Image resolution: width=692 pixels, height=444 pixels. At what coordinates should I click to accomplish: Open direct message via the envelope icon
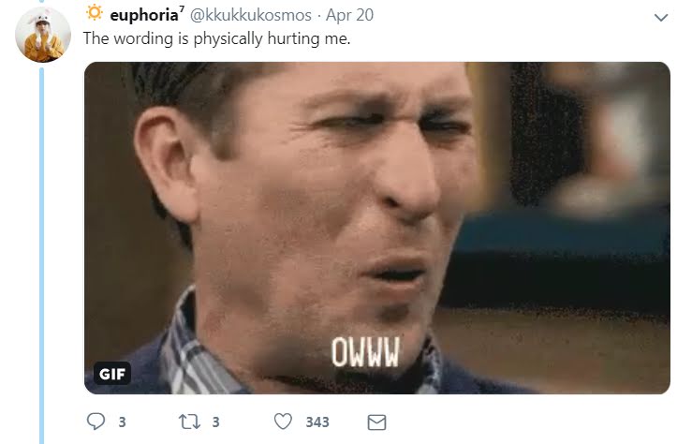click(376, 422)
